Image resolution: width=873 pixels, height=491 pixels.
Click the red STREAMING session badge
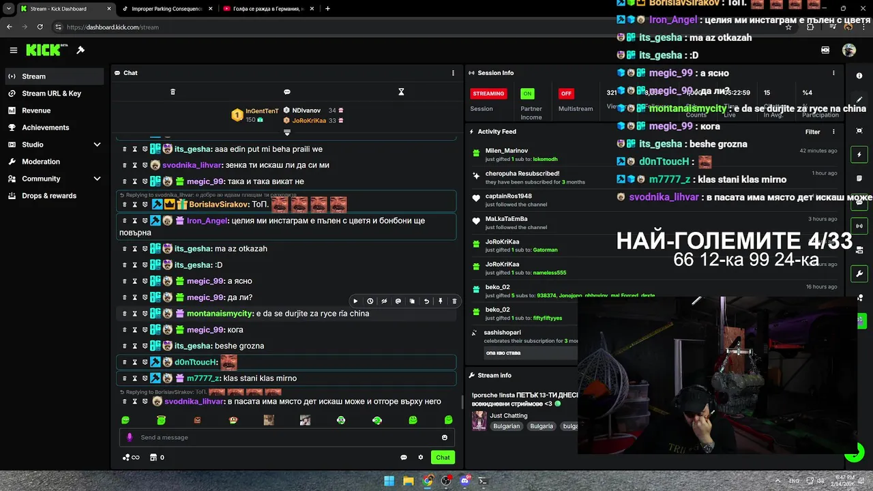point(488,93)
